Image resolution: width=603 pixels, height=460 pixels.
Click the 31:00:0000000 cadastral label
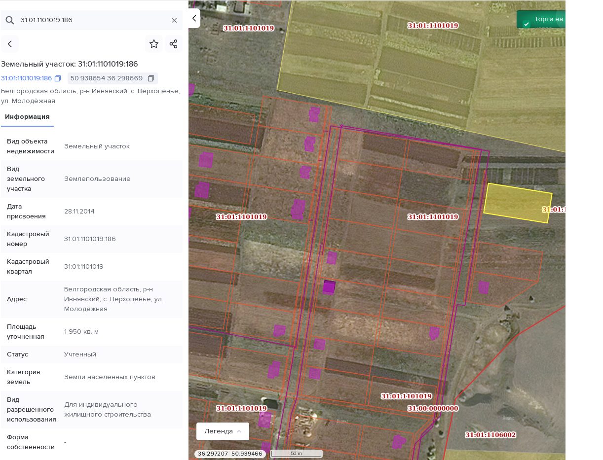click(433, 408)
